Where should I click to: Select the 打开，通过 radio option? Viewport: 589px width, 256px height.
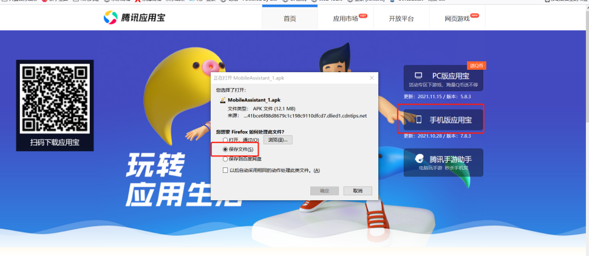tap(225, 140)
